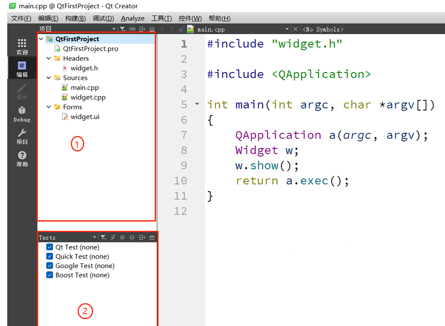Split the Tests panel
This screenshot has height=326, width=445.
pos(142,238)
